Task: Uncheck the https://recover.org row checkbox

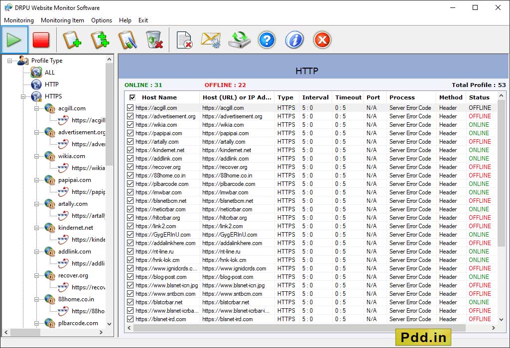Action: coord(130,167)
